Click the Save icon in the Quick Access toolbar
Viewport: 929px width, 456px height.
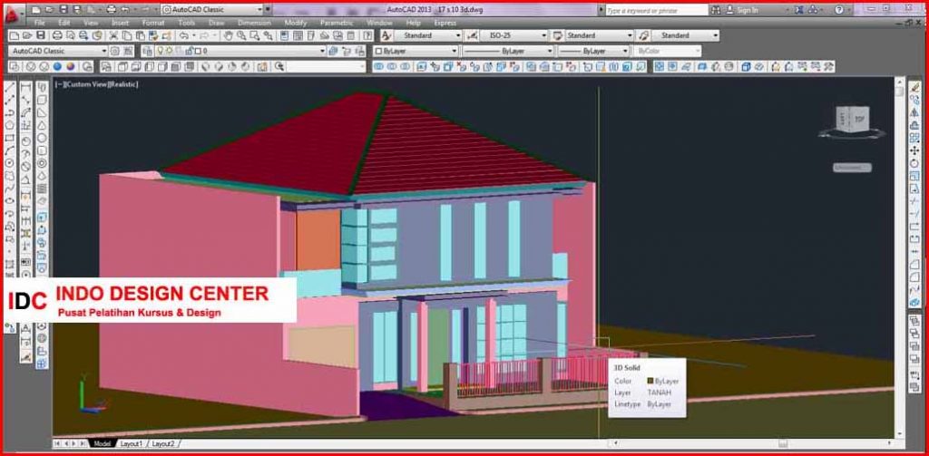click(64, 10)
